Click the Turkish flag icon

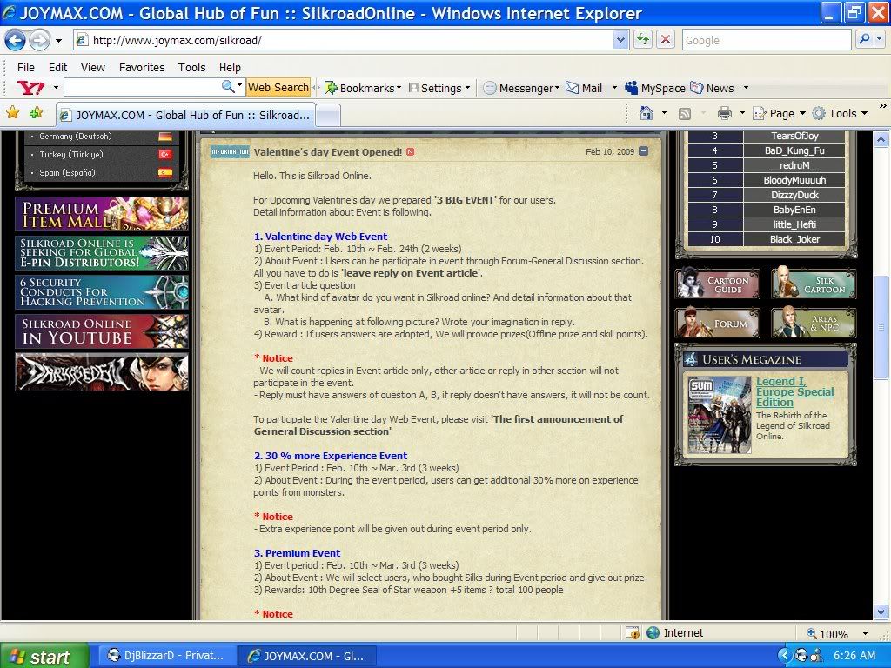click(165, 155)
